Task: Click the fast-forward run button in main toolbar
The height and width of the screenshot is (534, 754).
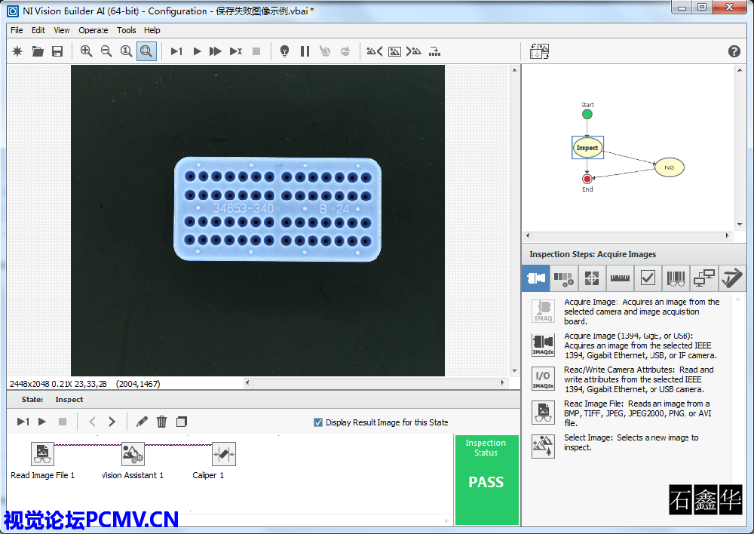Action: pos(216,51)
